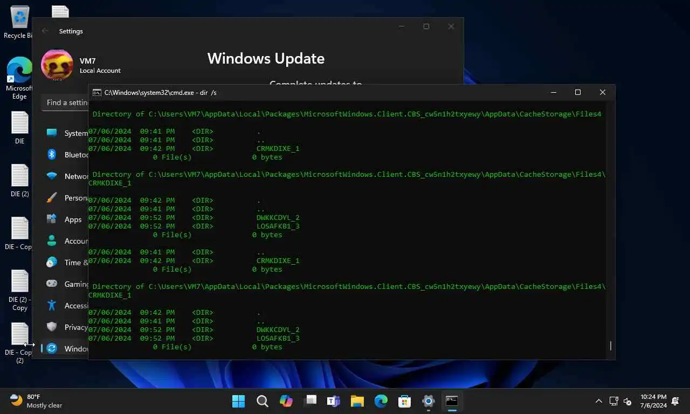Open the Windows Start menu

pyautogui.click(x=238, y=401)
